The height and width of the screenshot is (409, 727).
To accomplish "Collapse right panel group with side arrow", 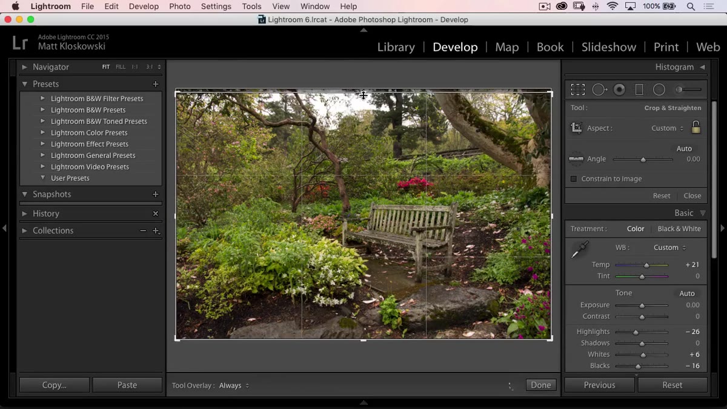I will pyautogui.click(x=722, y=228).
